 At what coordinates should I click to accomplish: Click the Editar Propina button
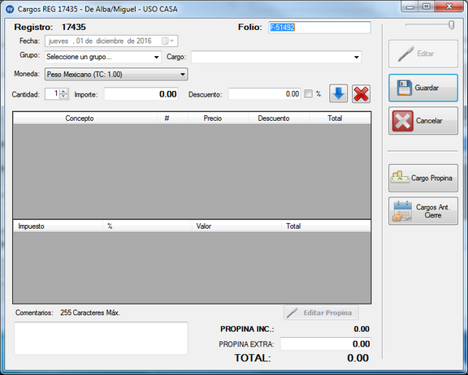321,312
